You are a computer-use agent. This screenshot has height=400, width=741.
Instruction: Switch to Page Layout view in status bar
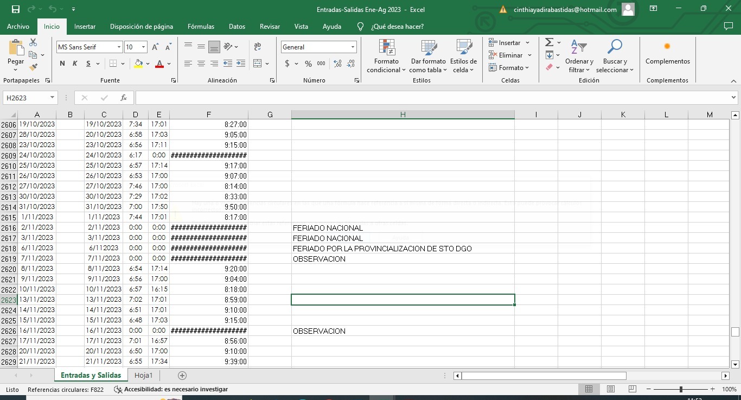click(610, 389)
